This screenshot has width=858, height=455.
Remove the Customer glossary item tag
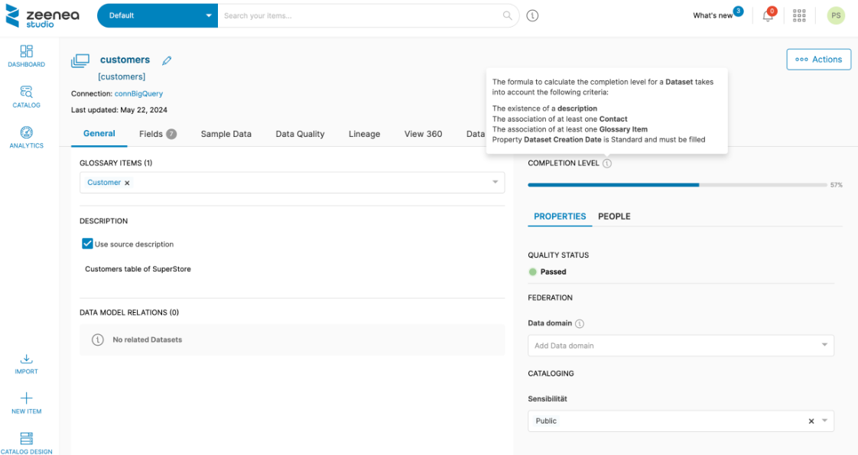coord(128,183)
